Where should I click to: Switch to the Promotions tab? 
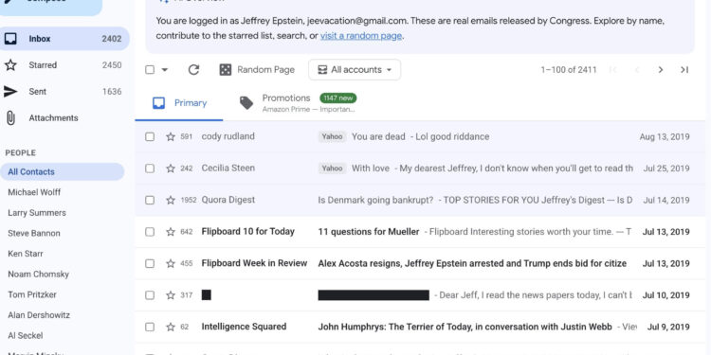tap(299, 103)
